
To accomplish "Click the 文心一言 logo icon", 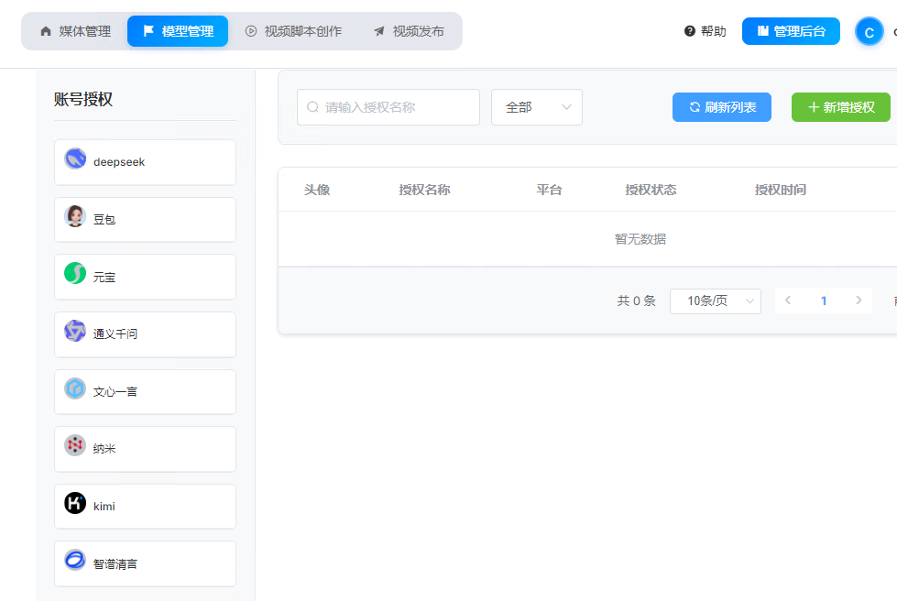I will [75, 388].
